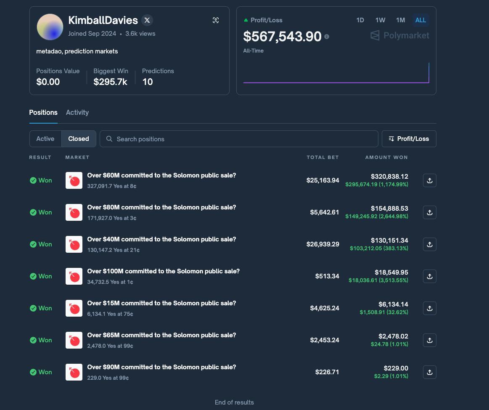This screenshot has width=489, height=410.
Task: Open market 'Over $15M committed to the Solomon public sale?'
Action: 161,303
